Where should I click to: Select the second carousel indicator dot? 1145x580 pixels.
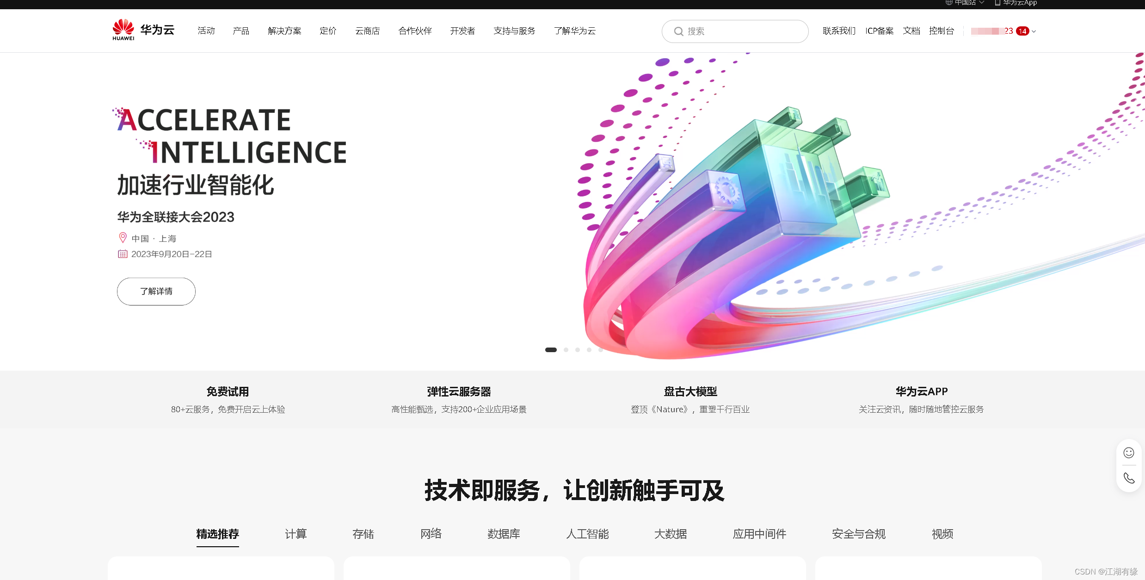566,350
